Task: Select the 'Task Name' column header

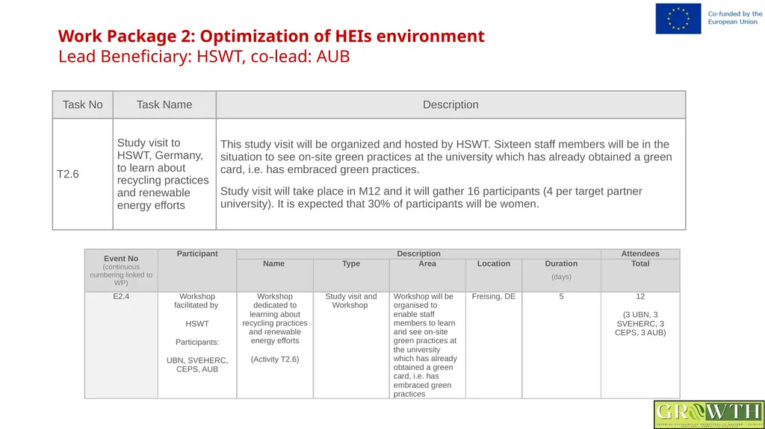Action: click(x=164, y=104)
